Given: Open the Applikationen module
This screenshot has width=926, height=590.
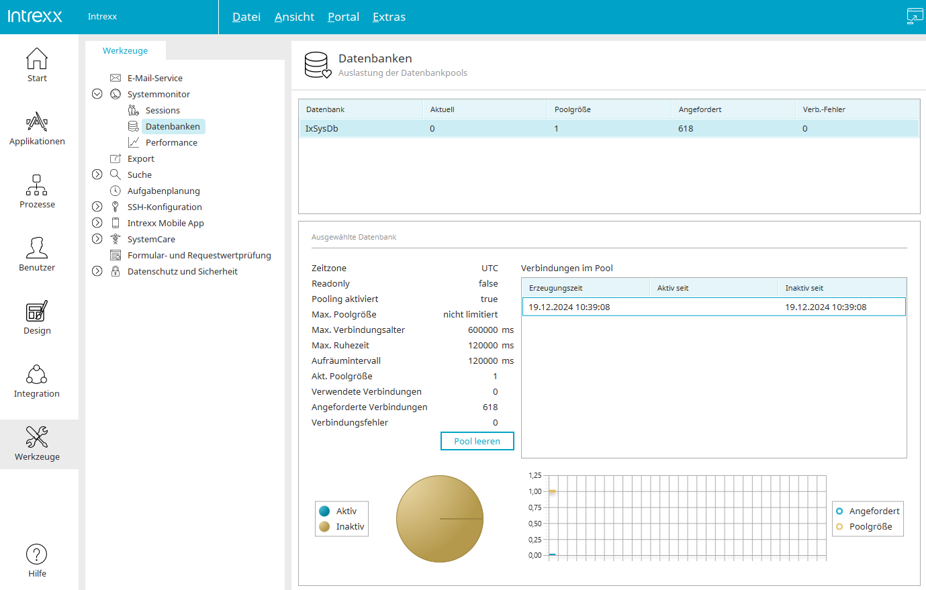Looking at the screenshot, I should [x=37, y=128].
